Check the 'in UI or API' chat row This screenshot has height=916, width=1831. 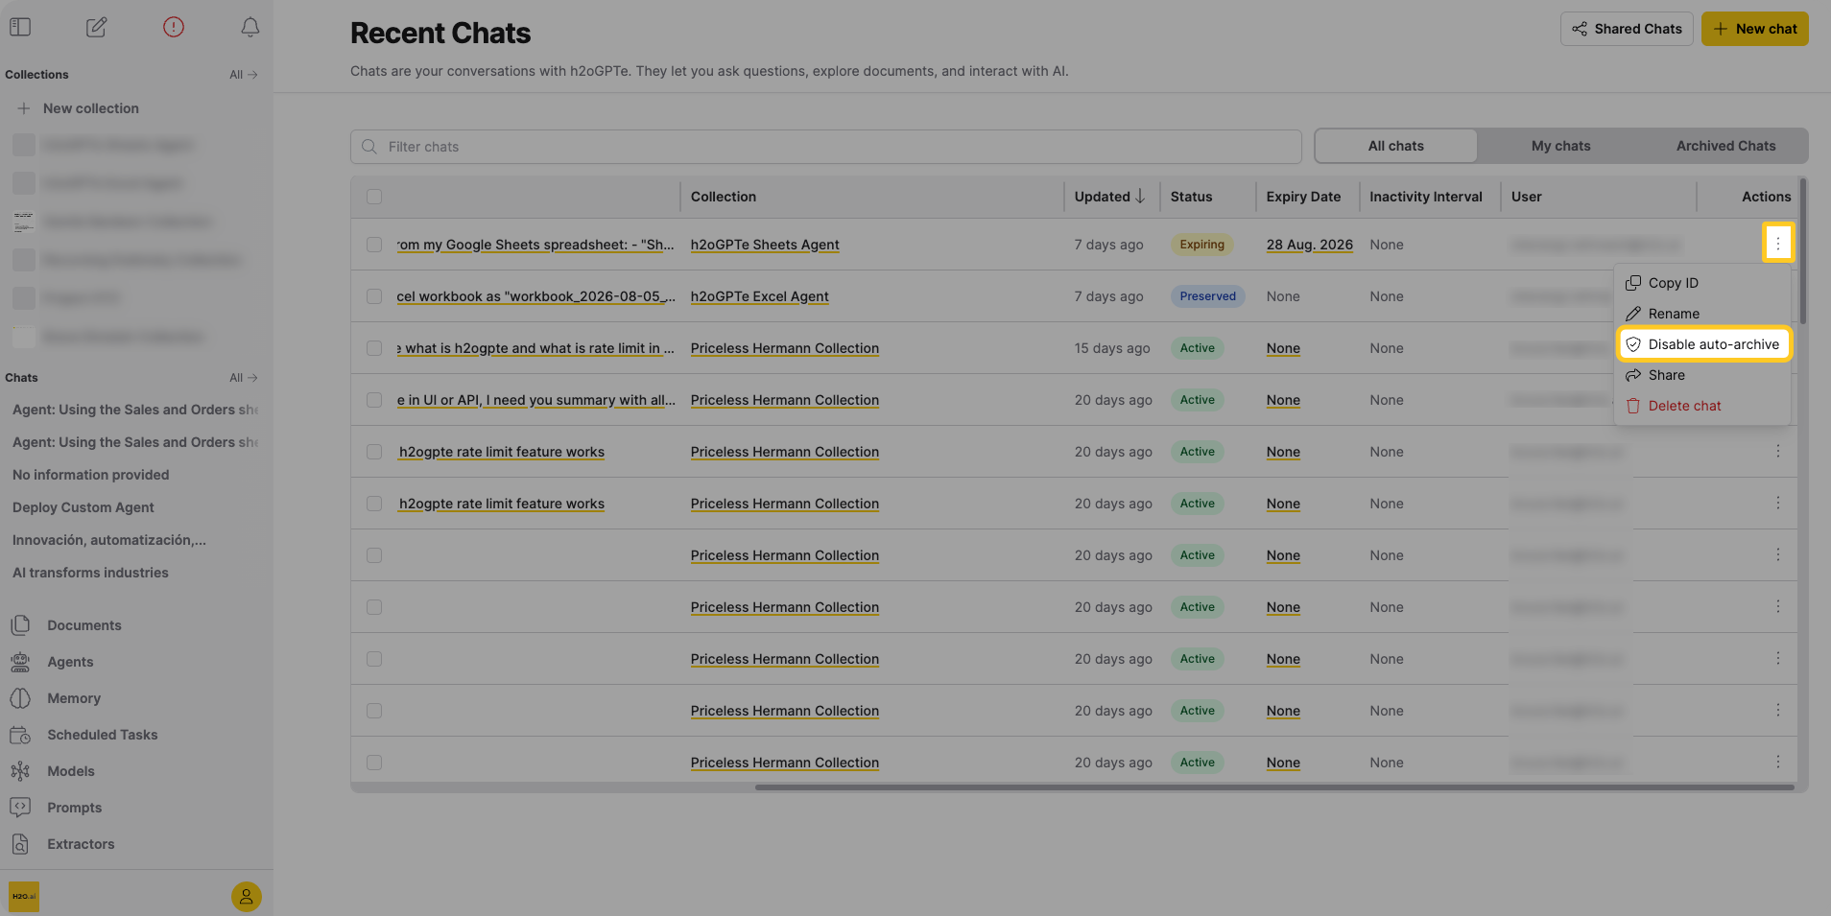point(374,400)
